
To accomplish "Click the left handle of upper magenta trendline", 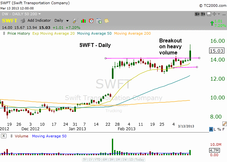I will coord(105,58).
